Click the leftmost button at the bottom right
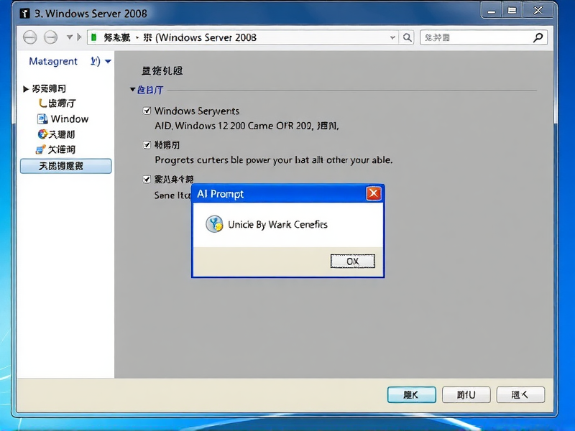This screenshot has height=431, width=575. click(411, 394)
